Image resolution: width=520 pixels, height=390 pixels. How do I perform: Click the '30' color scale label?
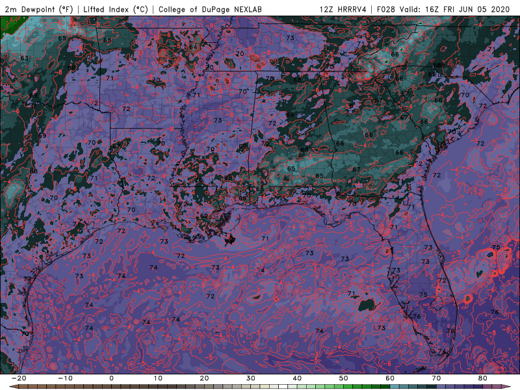tap(251, 378)
